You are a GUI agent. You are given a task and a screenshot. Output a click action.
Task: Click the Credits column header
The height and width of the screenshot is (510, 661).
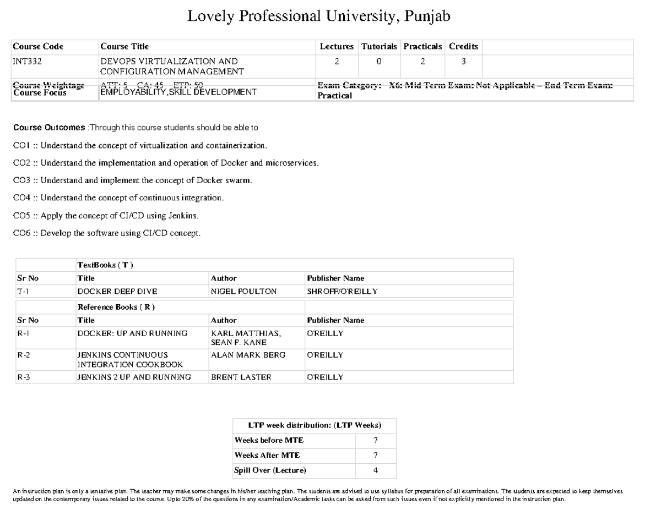[x=463, y=47]
